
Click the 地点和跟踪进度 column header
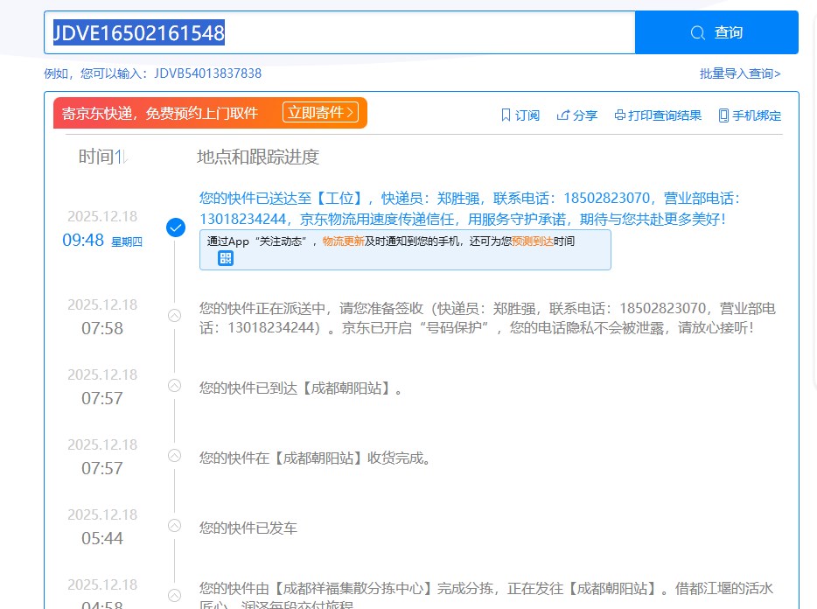(x=258, y=157)
